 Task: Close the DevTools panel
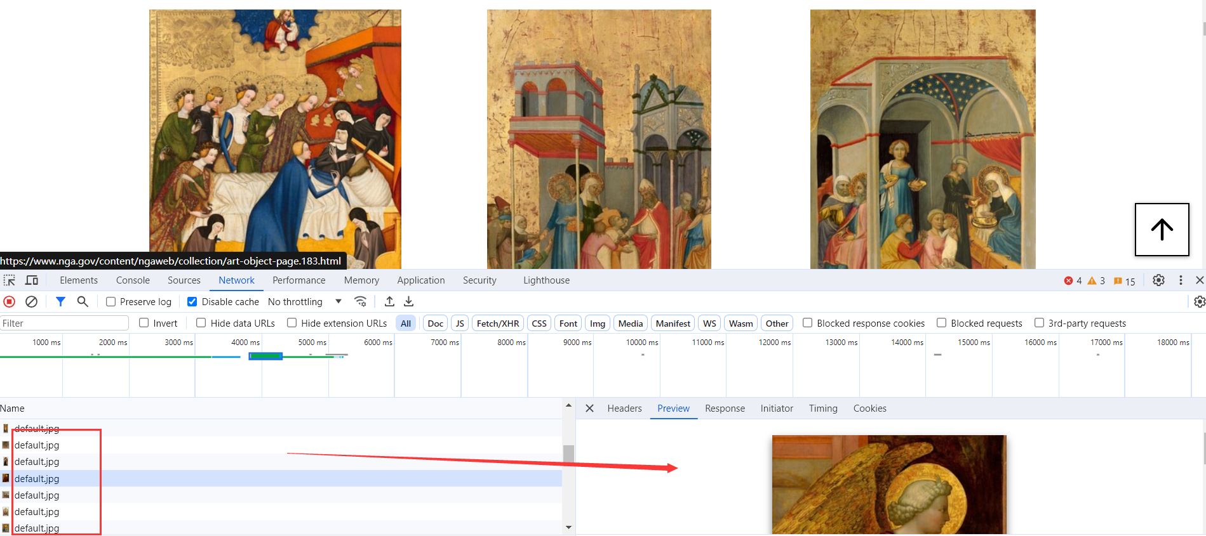point(1199,280)
